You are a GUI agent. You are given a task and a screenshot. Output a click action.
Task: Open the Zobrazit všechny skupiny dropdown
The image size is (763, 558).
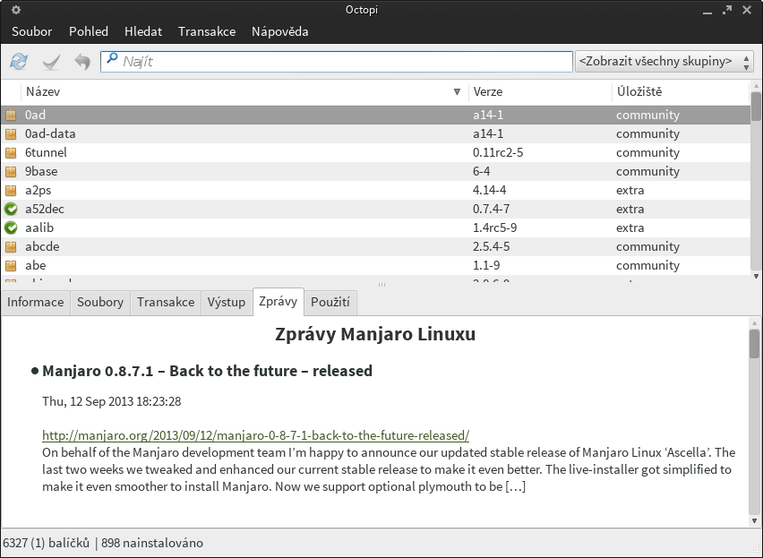664,61
